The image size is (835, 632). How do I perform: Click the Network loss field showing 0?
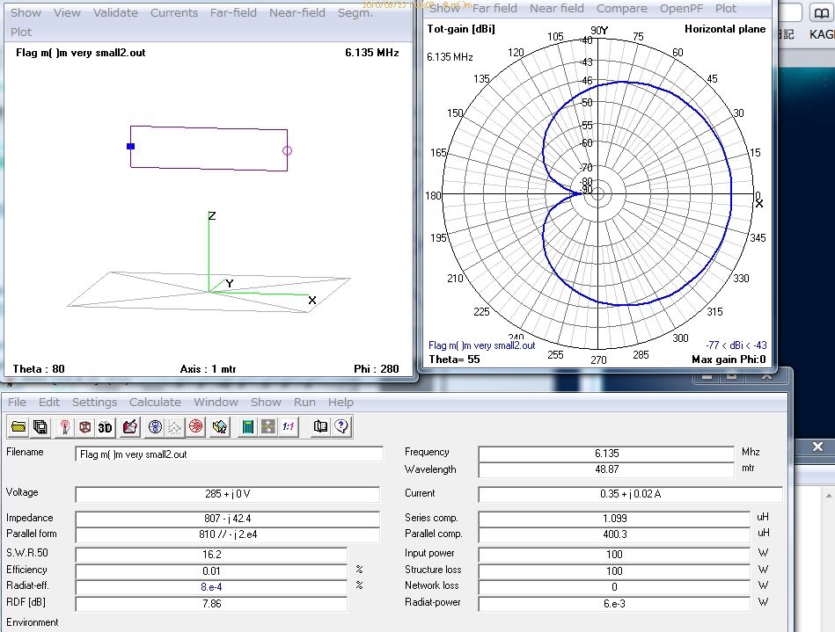(614, 587)
